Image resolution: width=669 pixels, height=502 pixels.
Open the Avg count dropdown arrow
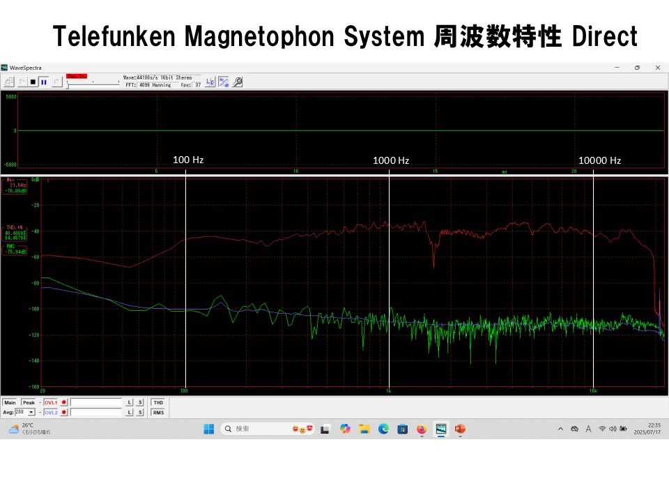click(31, 412)
